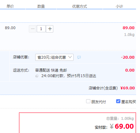Click the 单价 column header

click(x=10, y=6)
